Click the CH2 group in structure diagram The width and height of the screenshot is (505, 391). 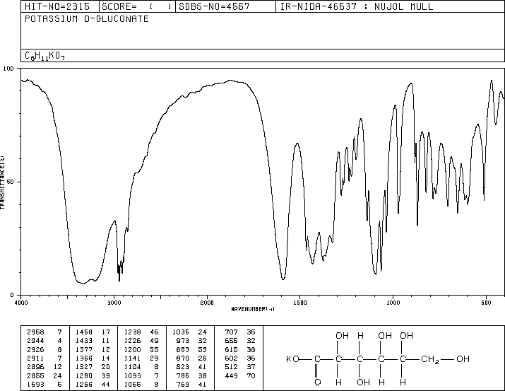click(x=430, y=359)
